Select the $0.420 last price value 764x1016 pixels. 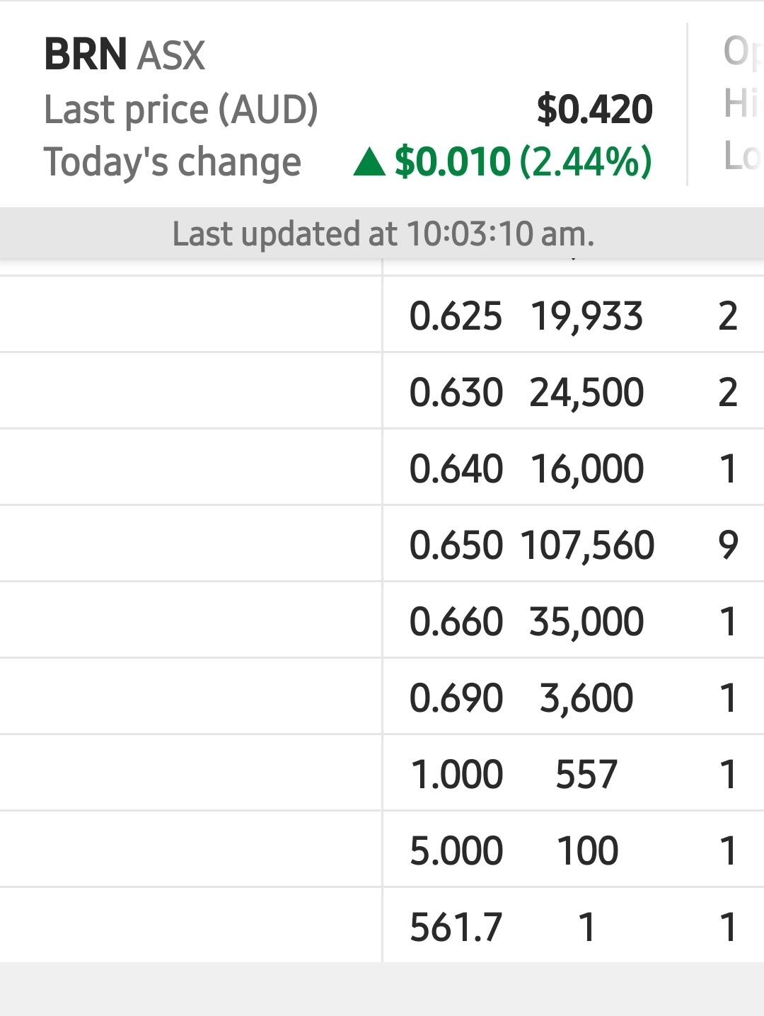click(x=594, y=110)
